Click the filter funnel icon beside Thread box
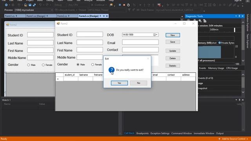This screenshot has width=251, height=141. pos(129,10)
